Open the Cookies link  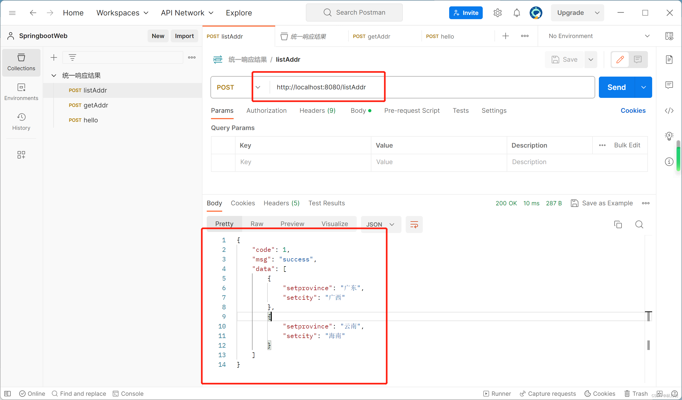(x=633, y=110)
